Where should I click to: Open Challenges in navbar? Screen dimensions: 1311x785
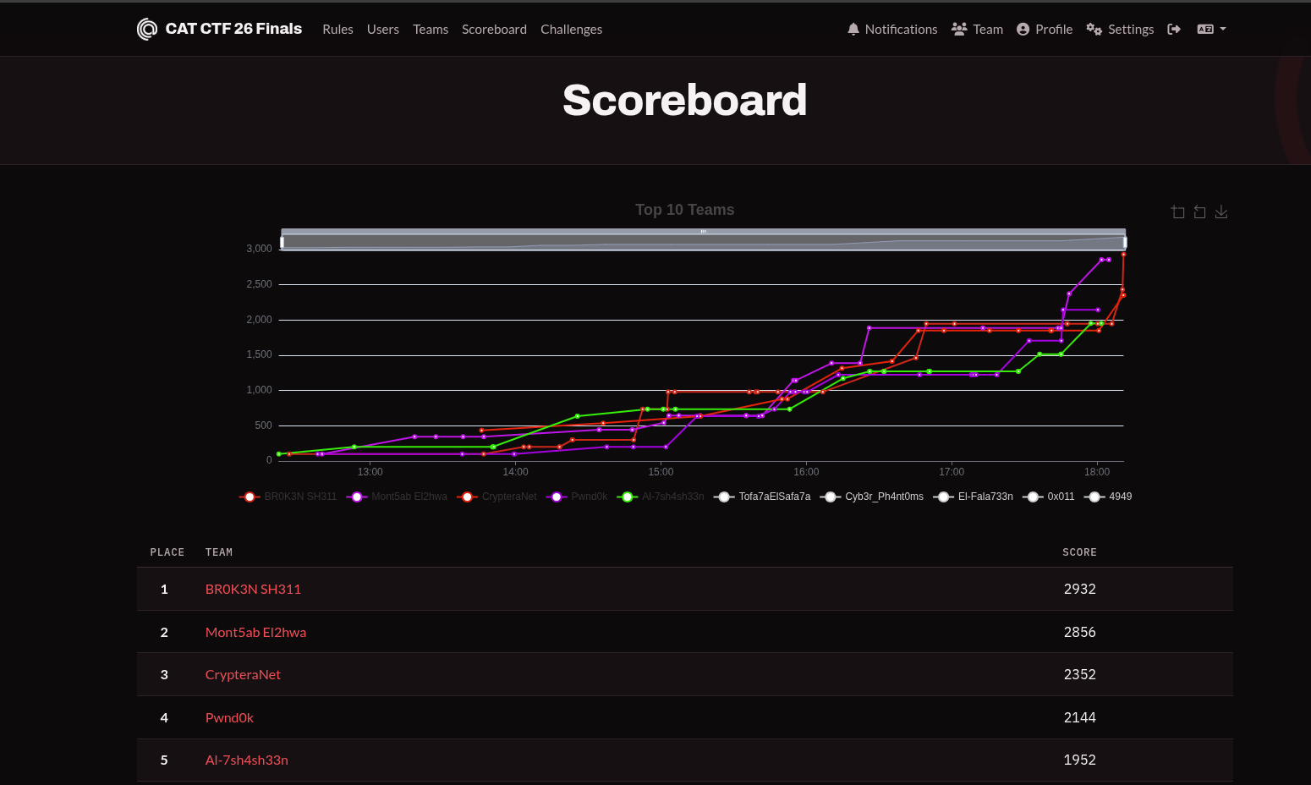point(572,30)
